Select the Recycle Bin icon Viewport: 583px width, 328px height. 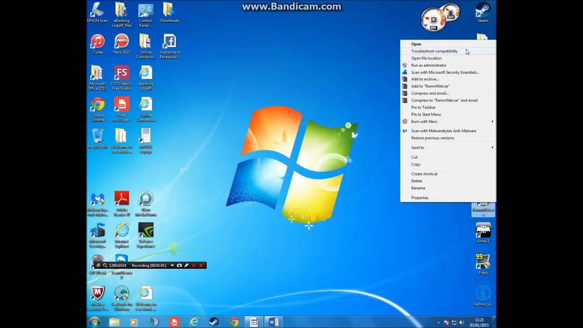(x=97, y=138)
